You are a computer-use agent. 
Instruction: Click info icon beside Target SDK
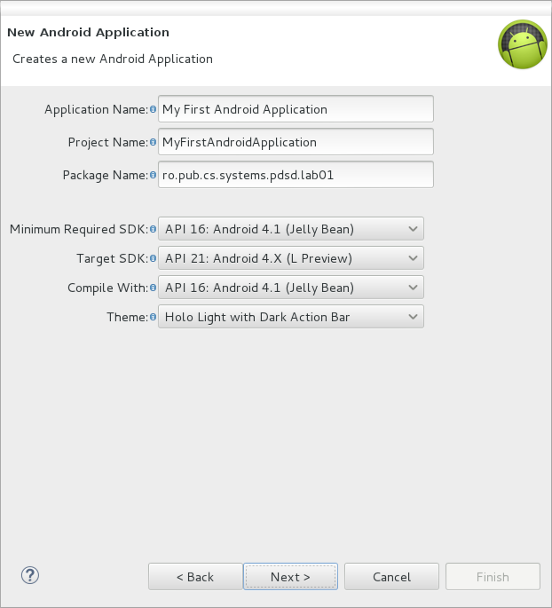(x=154, y=258)
